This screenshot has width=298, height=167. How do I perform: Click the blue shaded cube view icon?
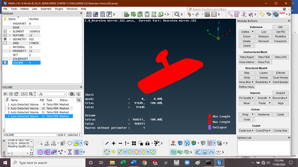coord(180,143)
